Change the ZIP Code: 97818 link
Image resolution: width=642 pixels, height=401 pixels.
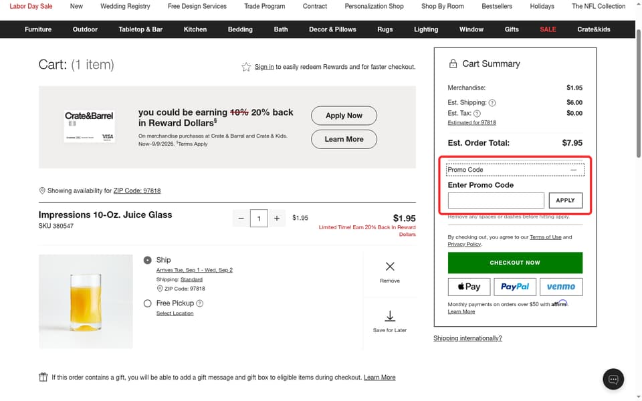coord(136,190)
